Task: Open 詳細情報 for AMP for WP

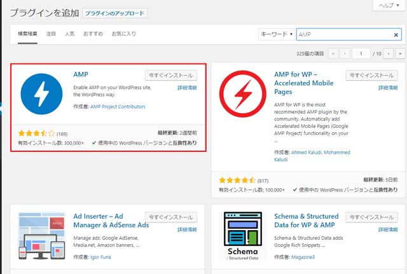Action: [x=388, y=88]
